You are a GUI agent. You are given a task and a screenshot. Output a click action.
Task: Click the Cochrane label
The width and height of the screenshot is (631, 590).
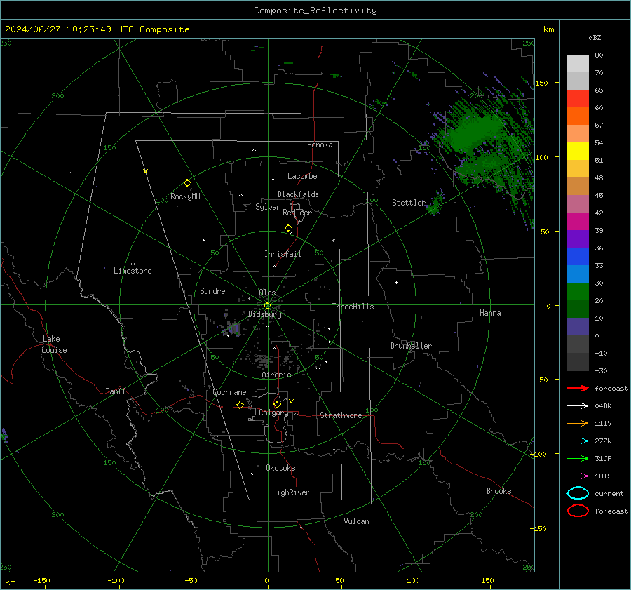(x=229, y=392)
